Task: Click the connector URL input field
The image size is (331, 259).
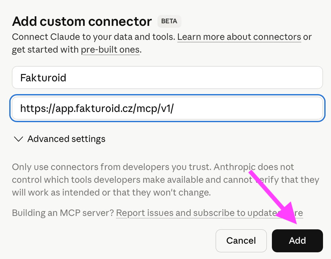Action: click(x=224, y=109)
